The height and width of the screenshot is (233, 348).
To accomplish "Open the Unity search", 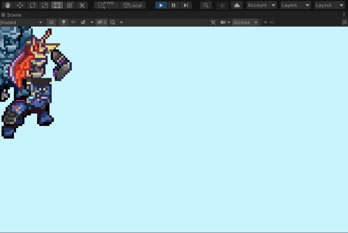I will click(x=206, y=5).
